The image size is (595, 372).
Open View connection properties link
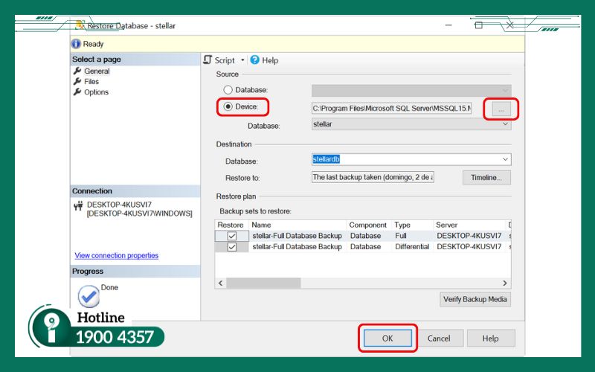[x=117, y=255]
